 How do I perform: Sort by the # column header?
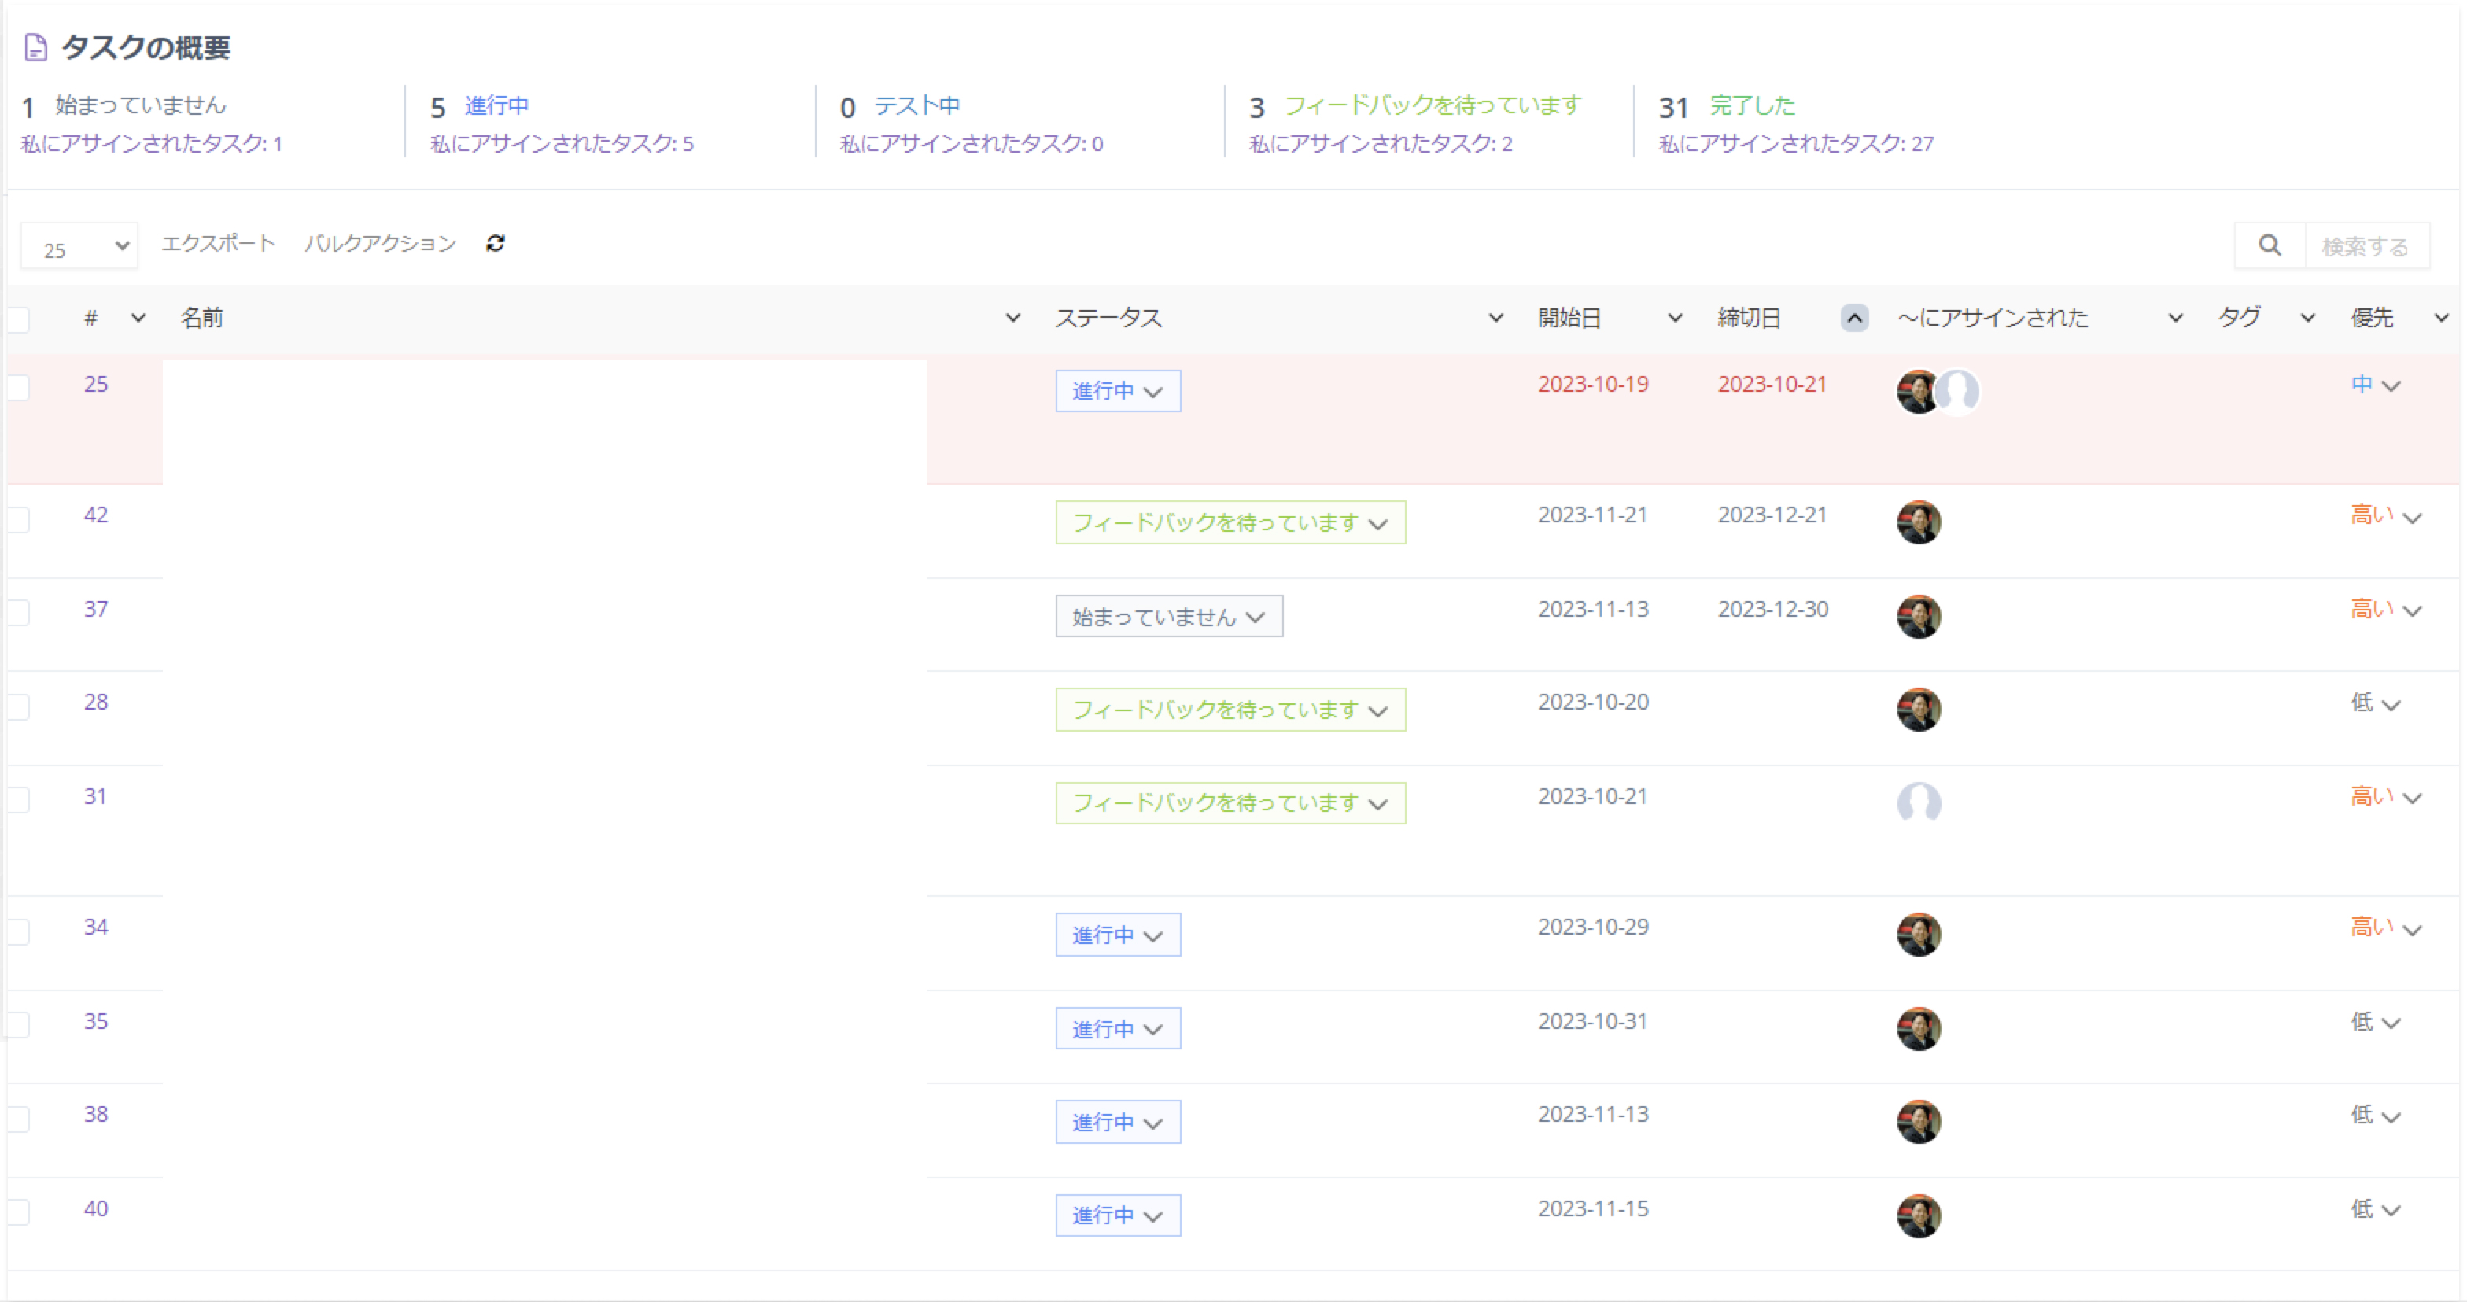point(91,318)
